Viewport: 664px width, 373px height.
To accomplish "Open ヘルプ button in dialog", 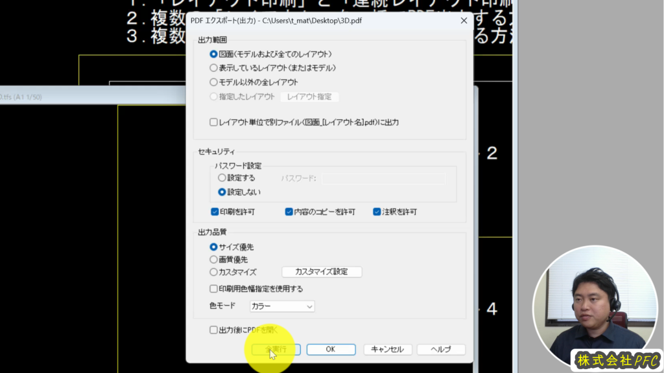I will point(441,349).
